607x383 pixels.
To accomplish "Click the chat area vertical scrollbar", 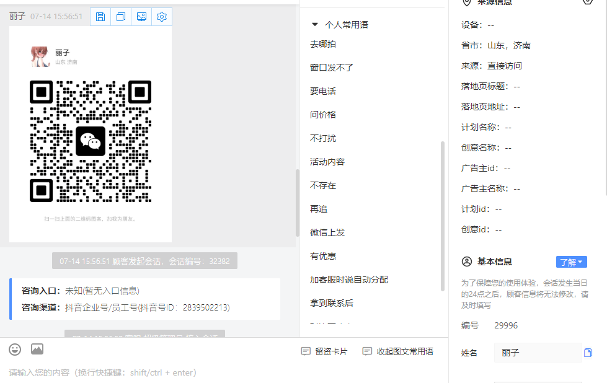I will tap(298, 203).
